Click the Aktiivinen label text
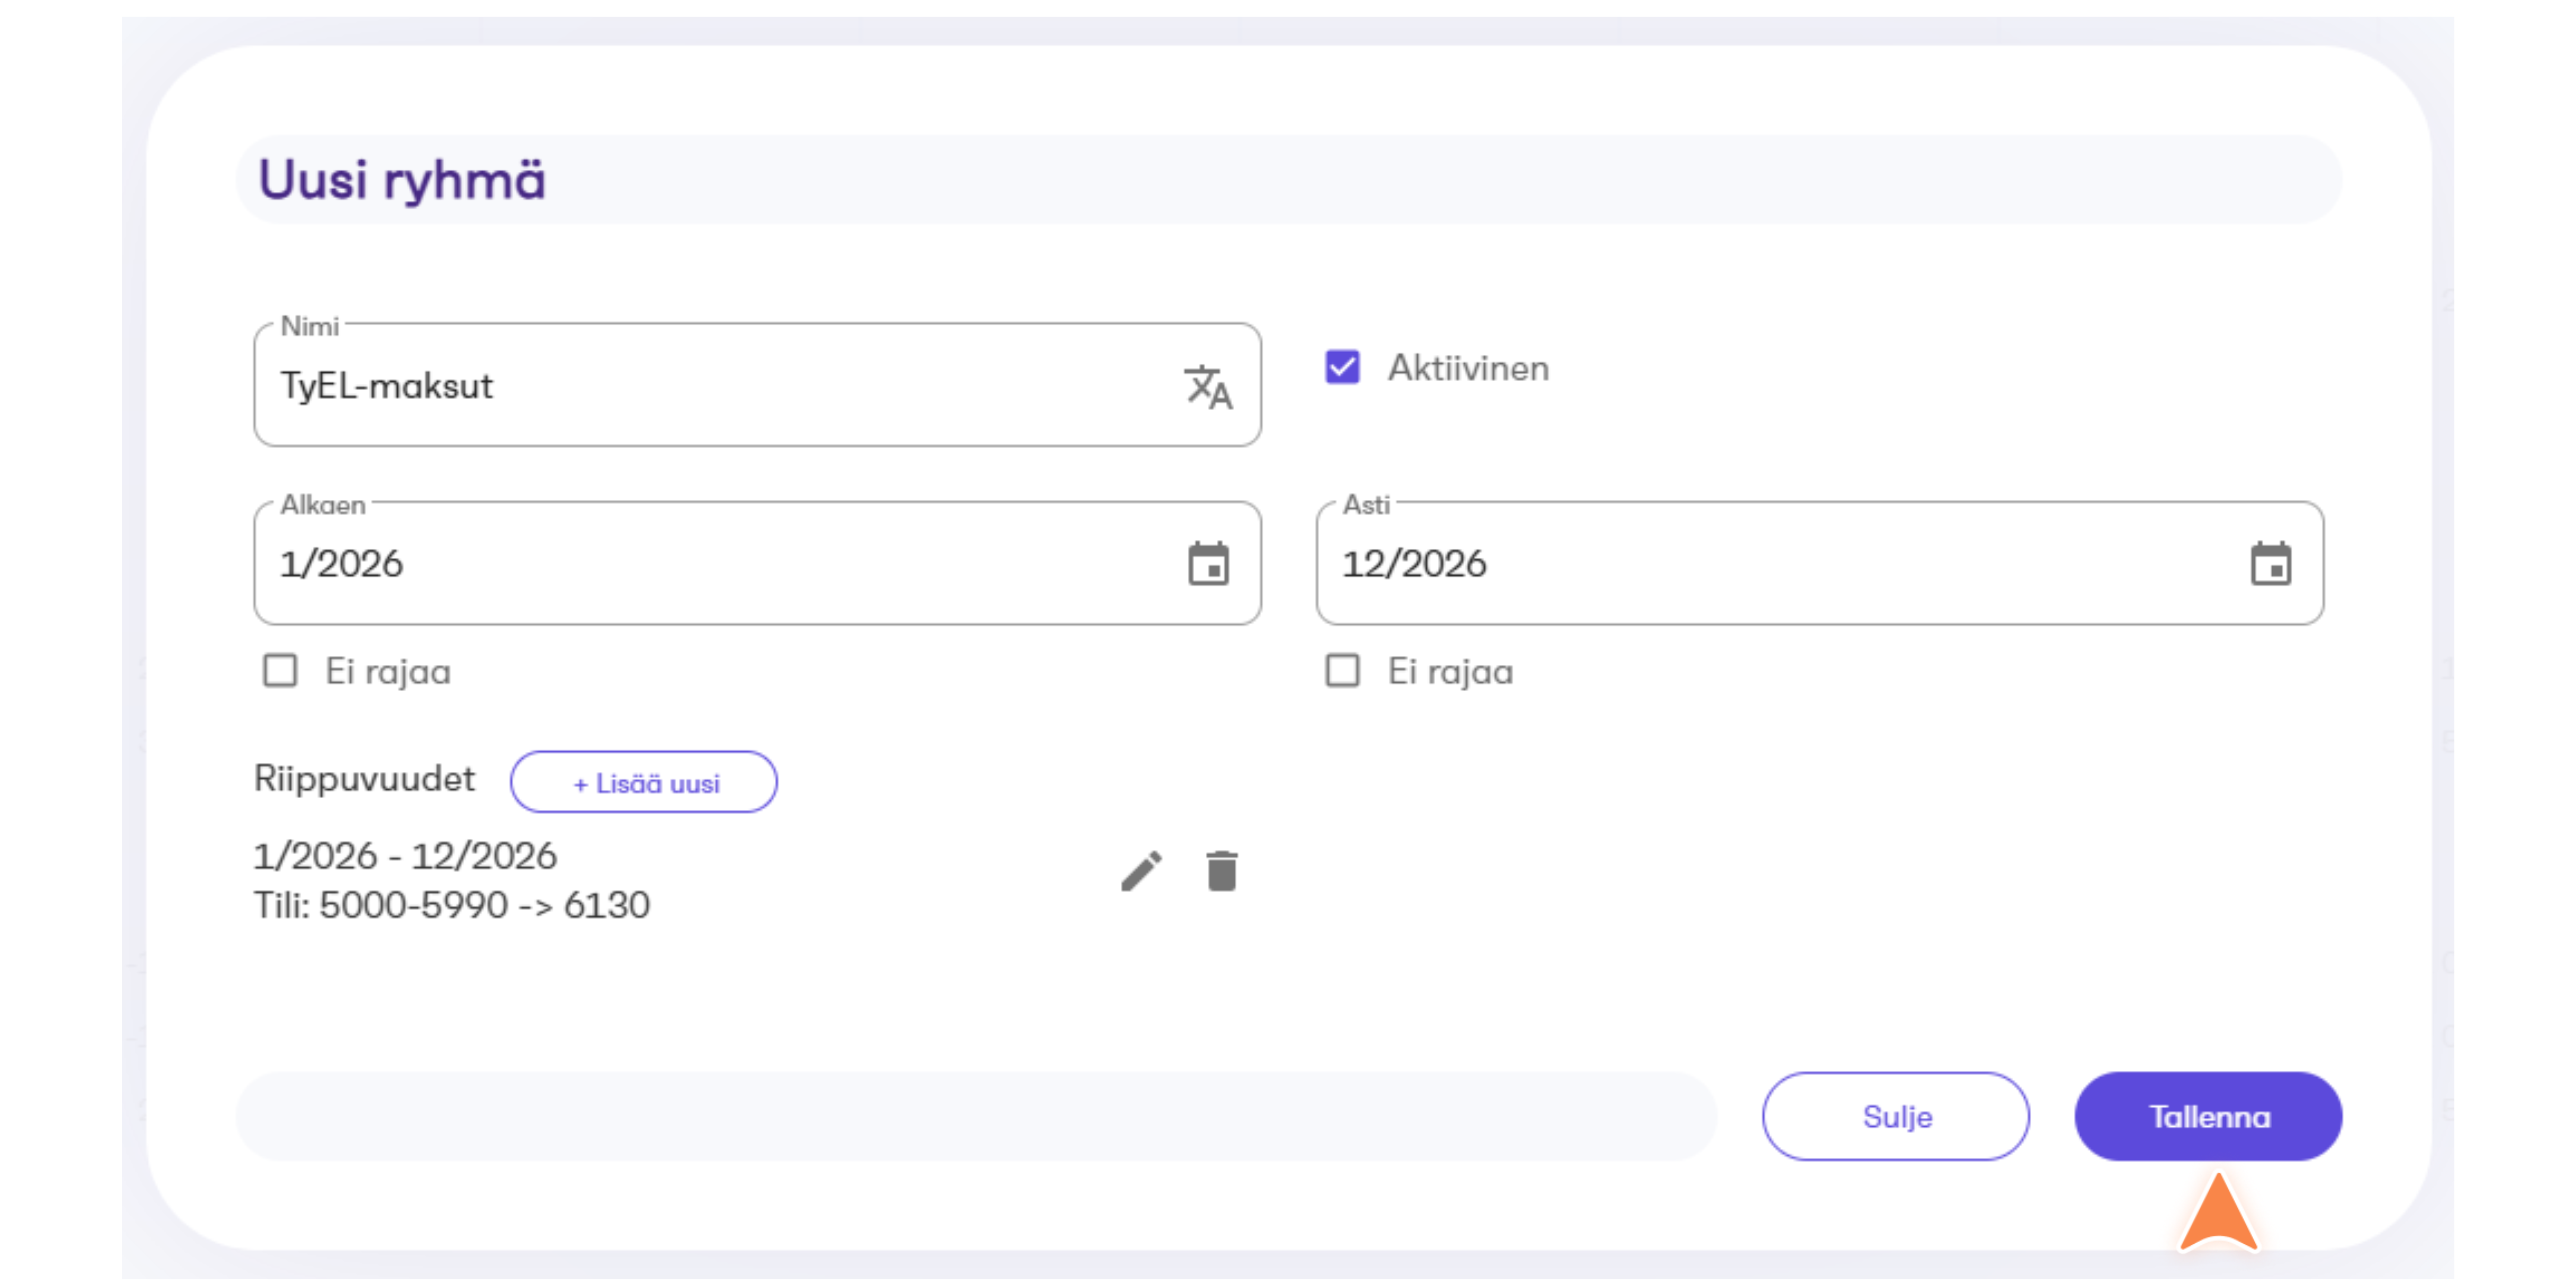 [x=1468, y=368]
